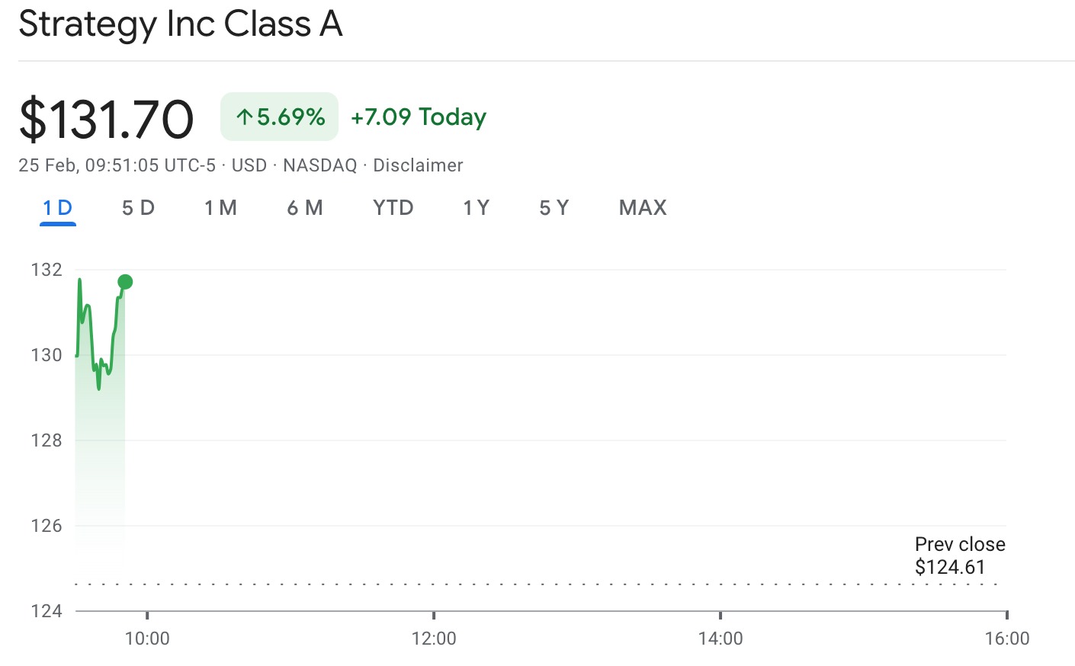Click NASDAQ in the quote details line
Screen dimensions: 1075x666
319,165
